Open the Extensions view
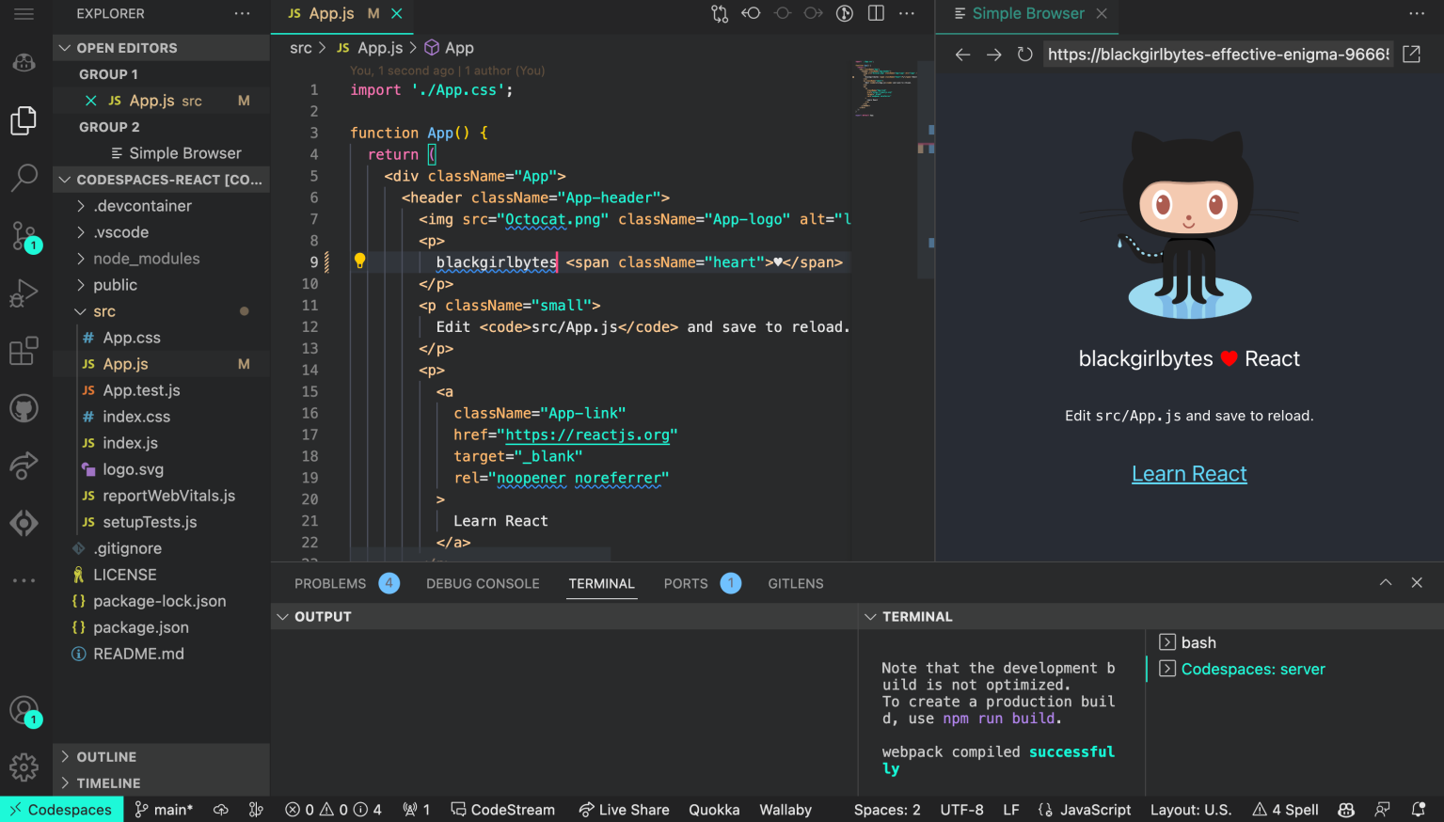Image resolution: width=1444 pixels, height=822 pixels. 25,351
